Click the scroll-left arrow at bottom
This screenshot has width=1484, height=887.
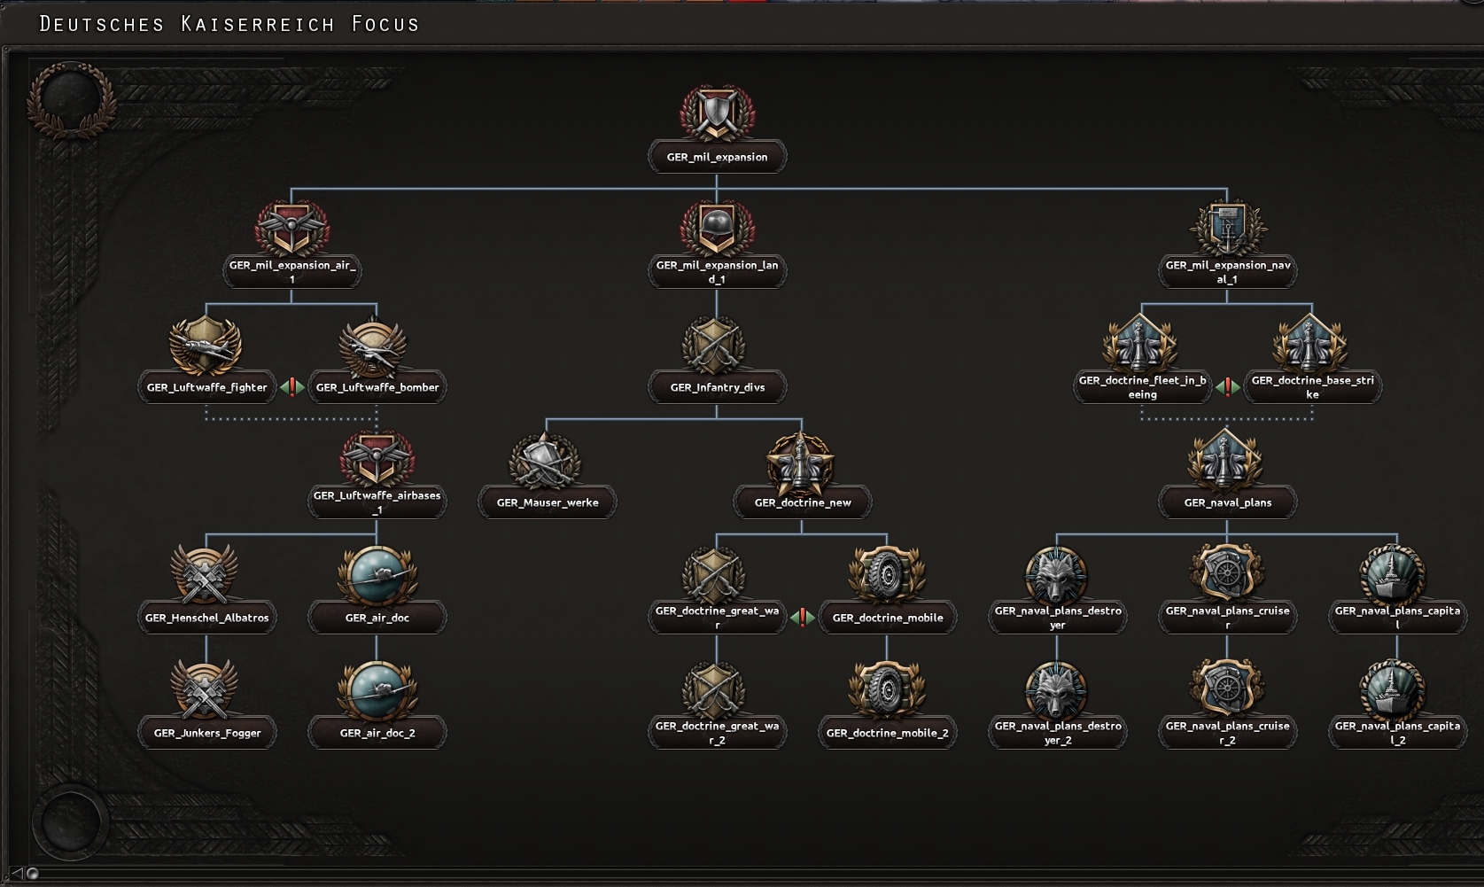pyautogui.click(x=17, y=874)
